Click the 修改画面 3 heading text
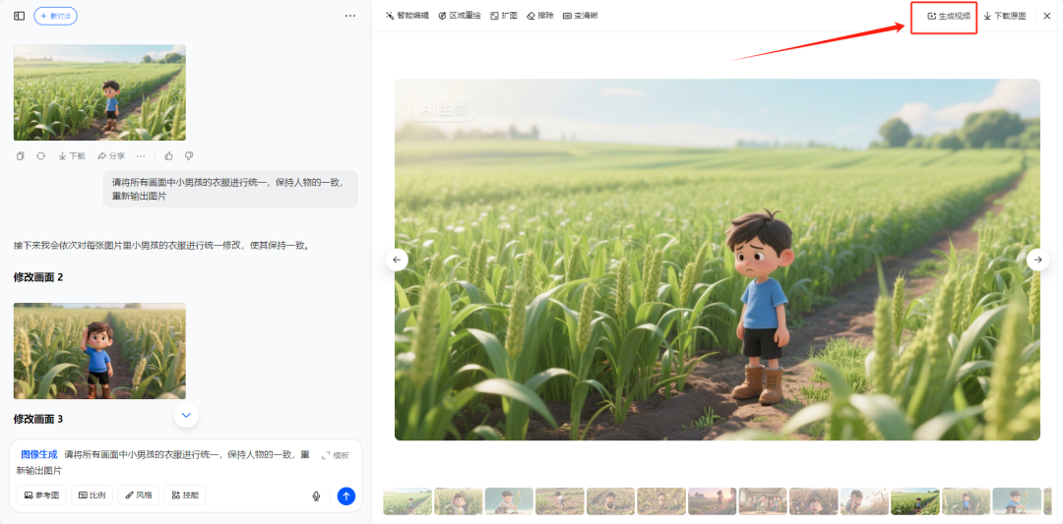The height and width of the screenshot is (524, 1063). [x=38, y=419]
